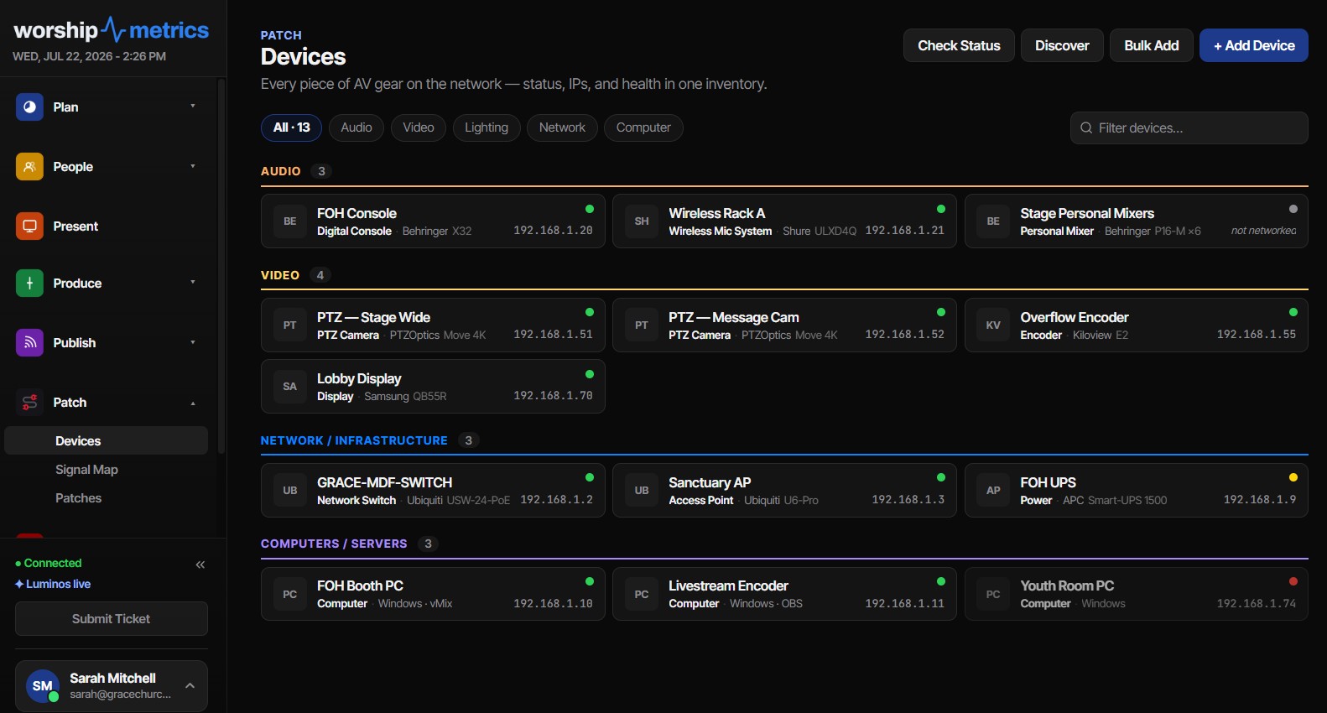The image size is (1327, 713).
Task: Show only Computer devices
Action: pos(643,128)
